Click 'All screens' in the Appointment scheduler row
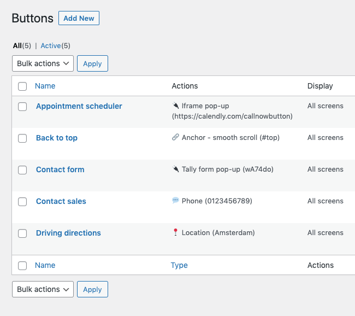This screenshot has width=355, height=316. [x=326, y=106]
